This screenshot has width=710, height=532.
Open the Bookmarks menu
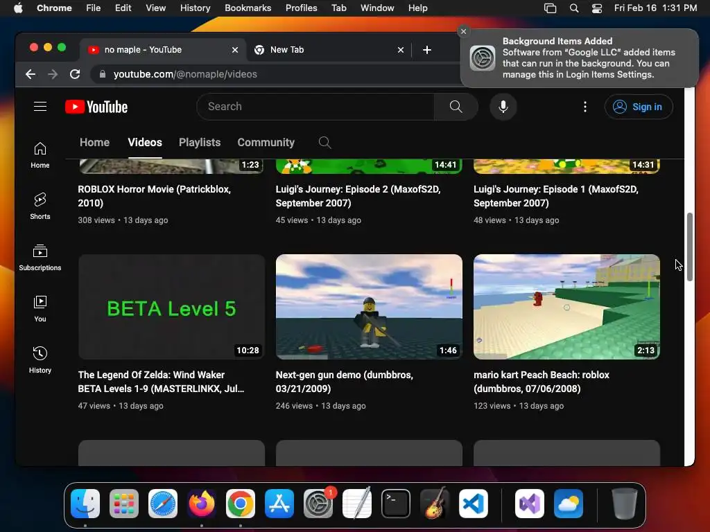point(248,8)
